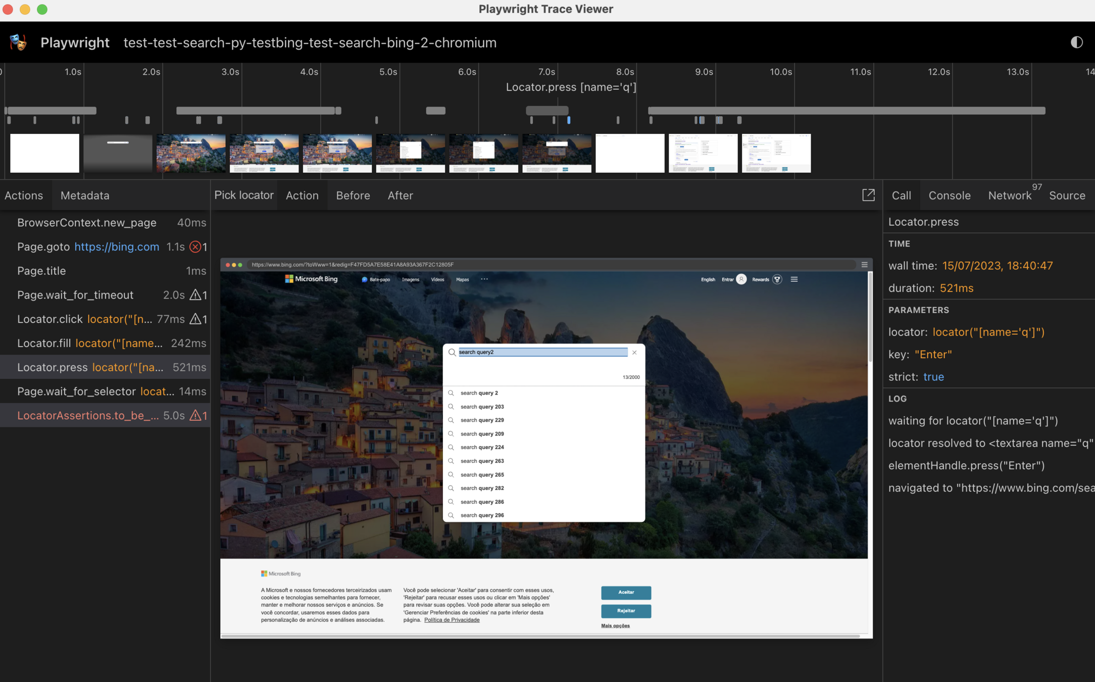Click warning triangle on Page.wait_for_timeout
The height and width of the screenshot is (682, 1095).
[x=195, y=295]
